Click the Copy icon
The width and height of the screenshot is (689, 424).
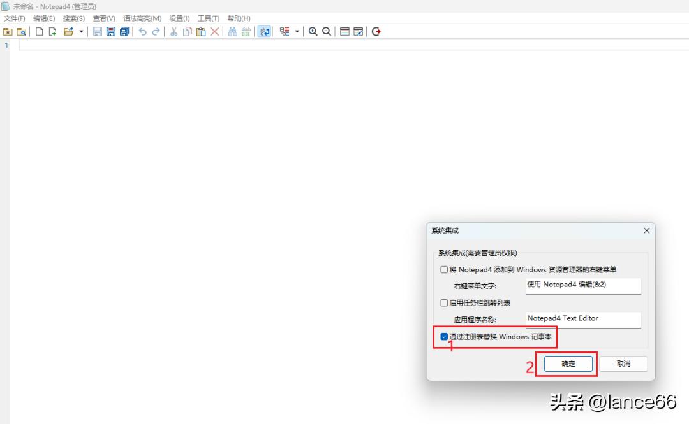point(188,32)
